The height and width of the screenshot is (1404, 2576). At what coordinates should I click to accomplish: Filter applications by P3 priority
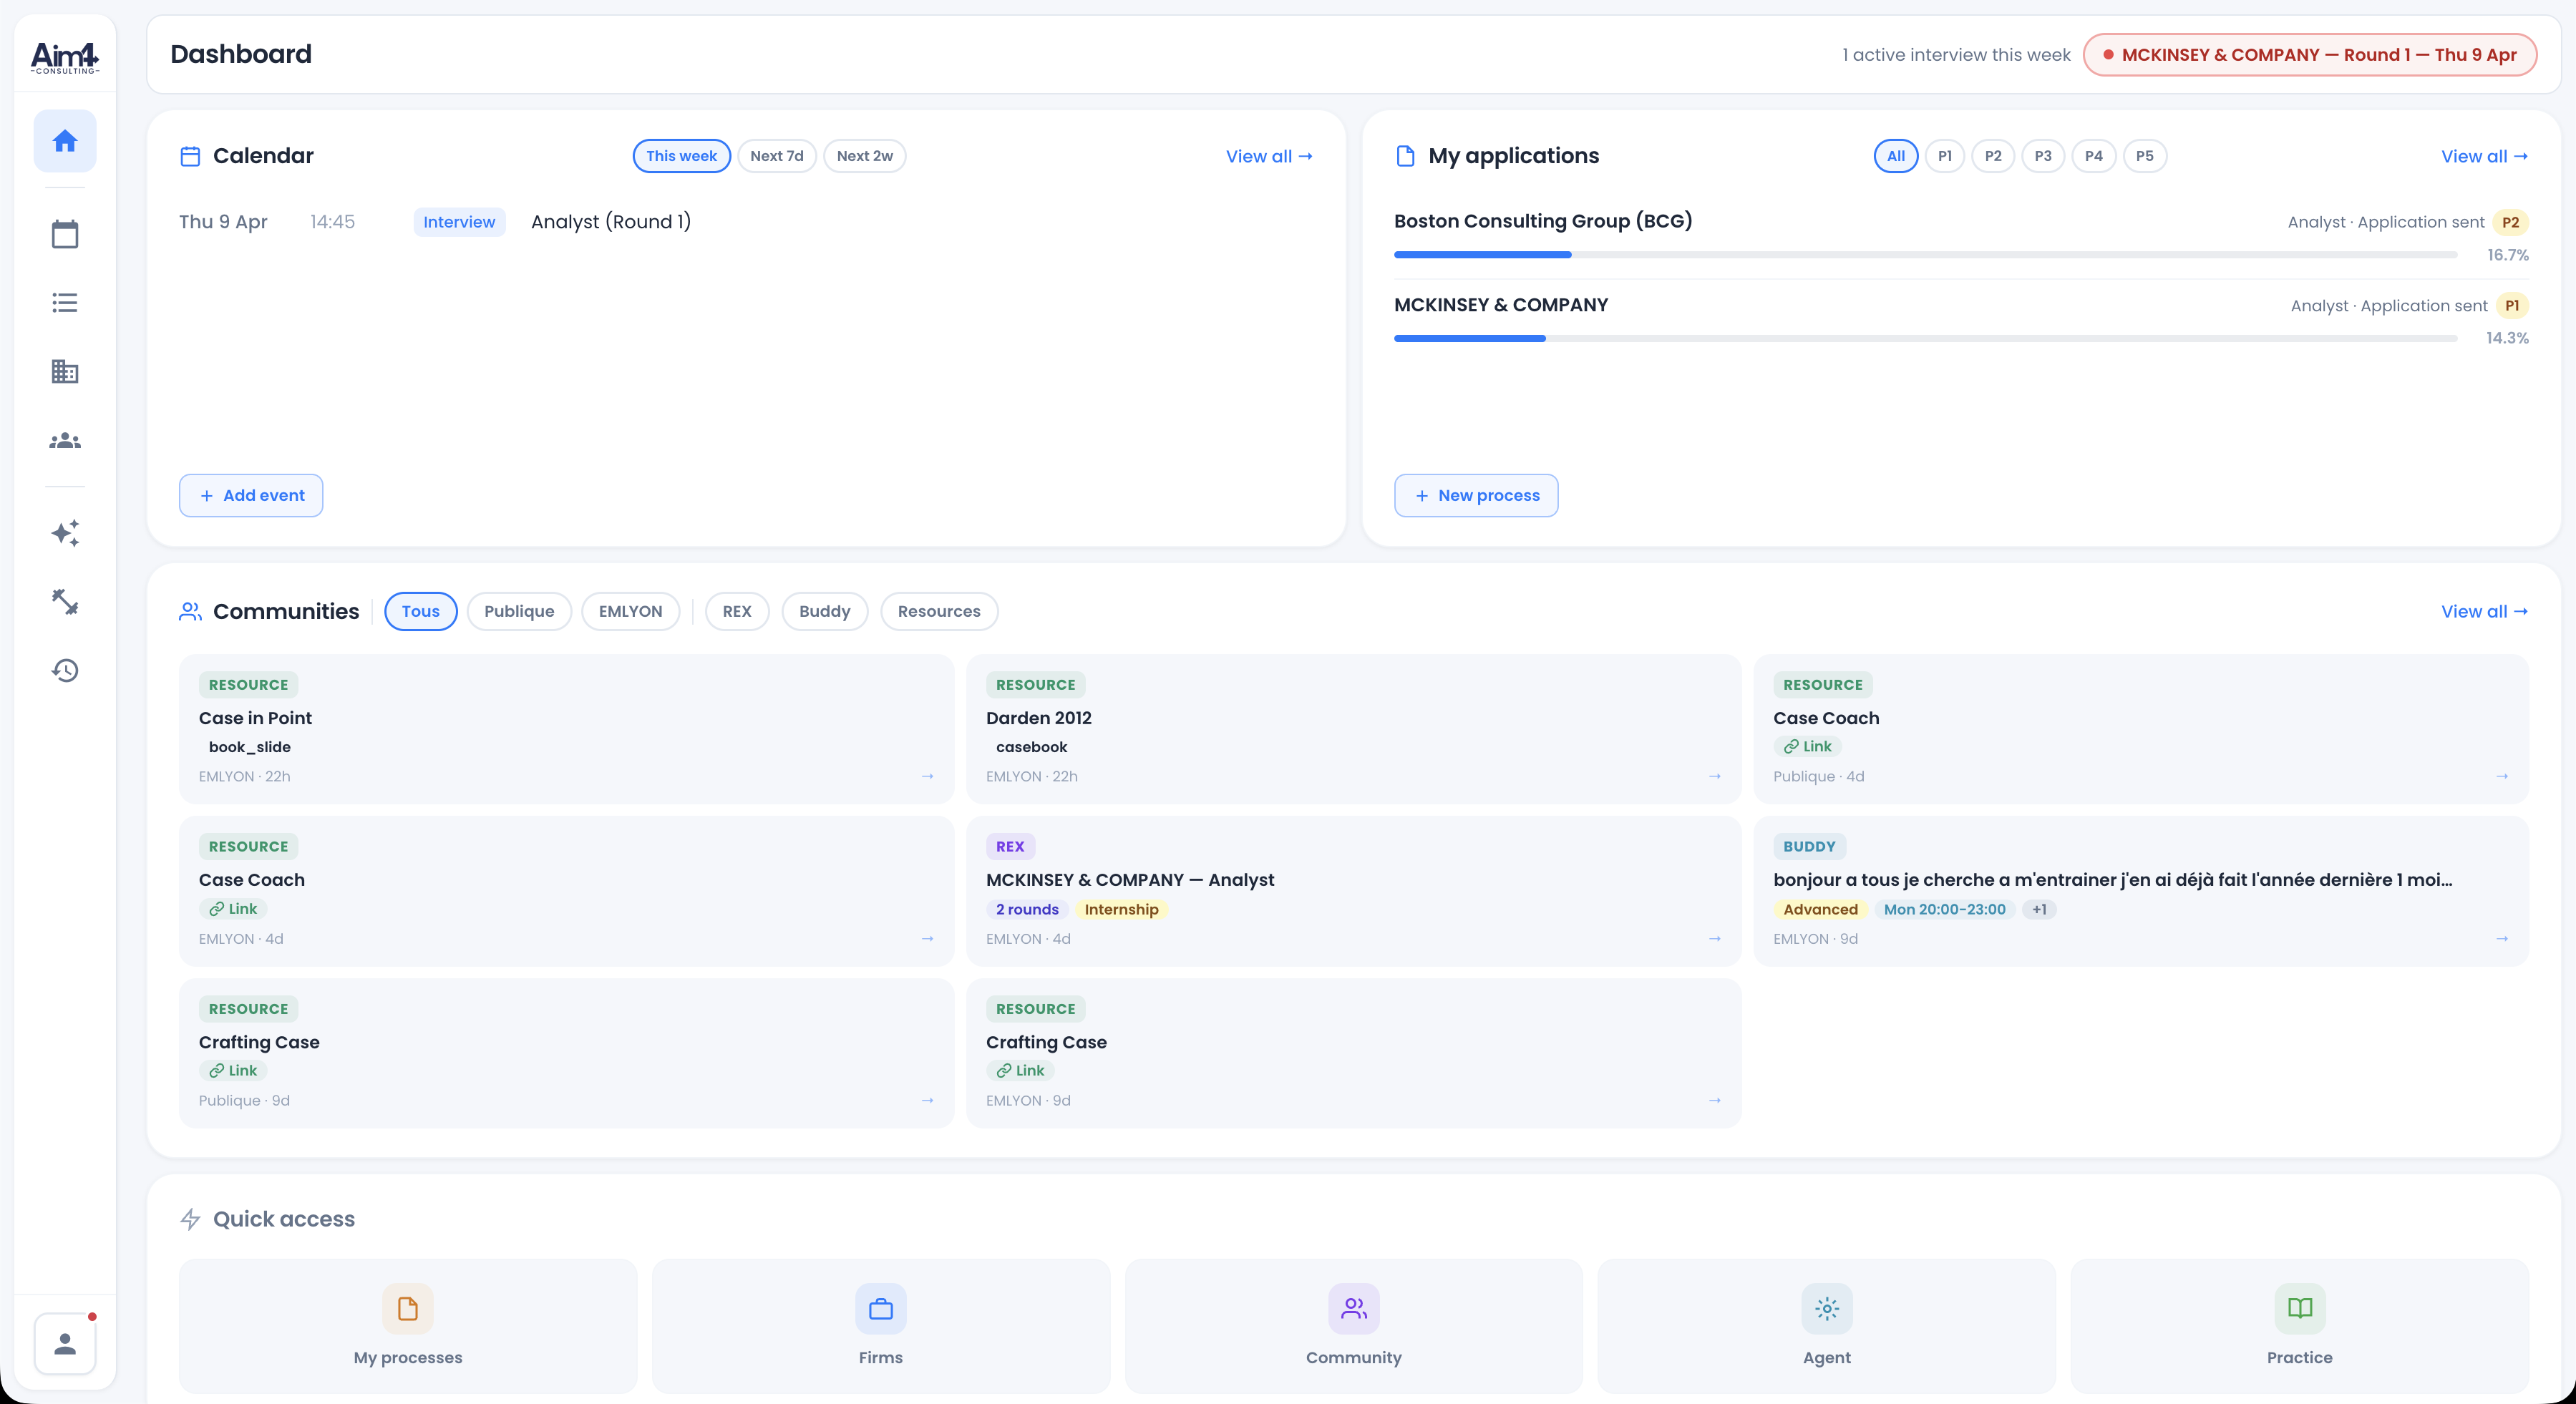(2043, 156)
